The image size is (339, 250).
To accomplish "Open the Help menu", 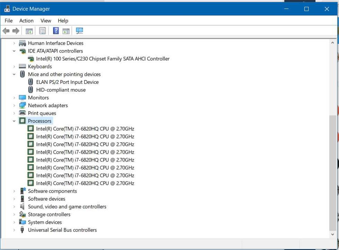I will pyautogui.click(x=63, y=21).
